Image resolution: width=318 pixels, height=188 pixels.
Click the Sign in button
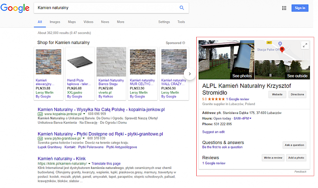point(300,8)
